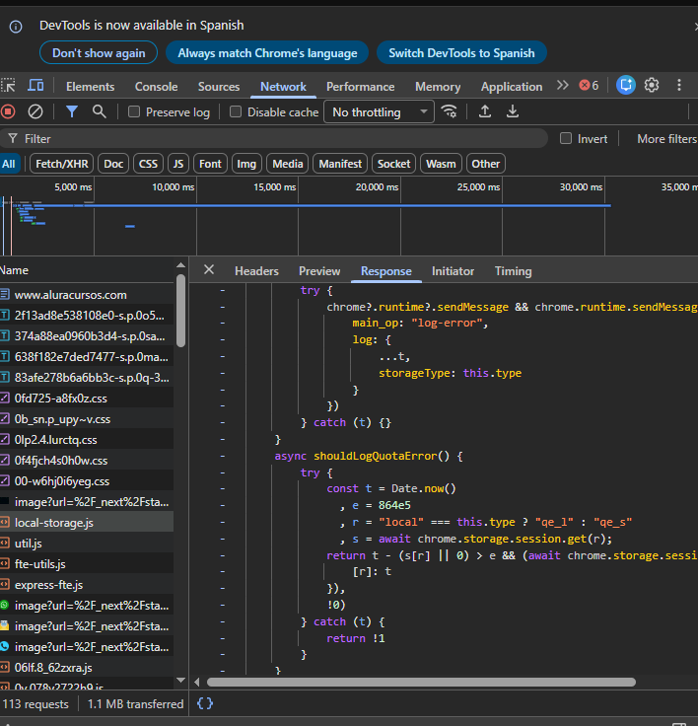Image resolution: width=698 pixels, height=726 pixels.
Task: Click the import HAR file upload icon
Action: tap(485, 111)
